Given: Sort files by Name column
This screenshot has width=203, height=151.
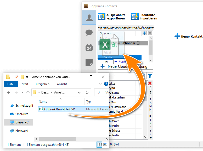Looking at the screenshot, I should click(43, 102).
